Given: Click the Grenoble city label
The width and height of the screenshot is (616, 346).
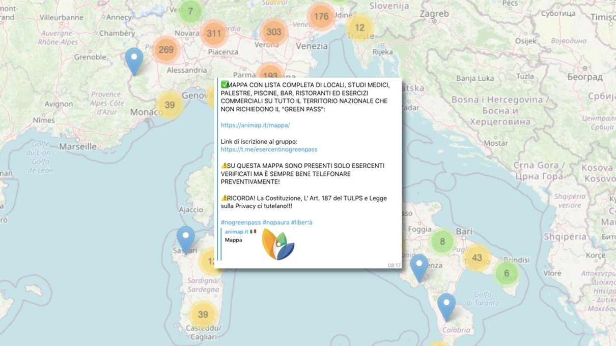Looking at the screenshot, I should 90,57.
